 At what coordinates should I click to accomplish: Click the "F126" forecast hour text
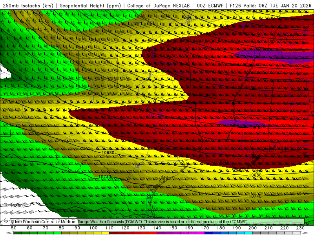(x=235, y=5)
